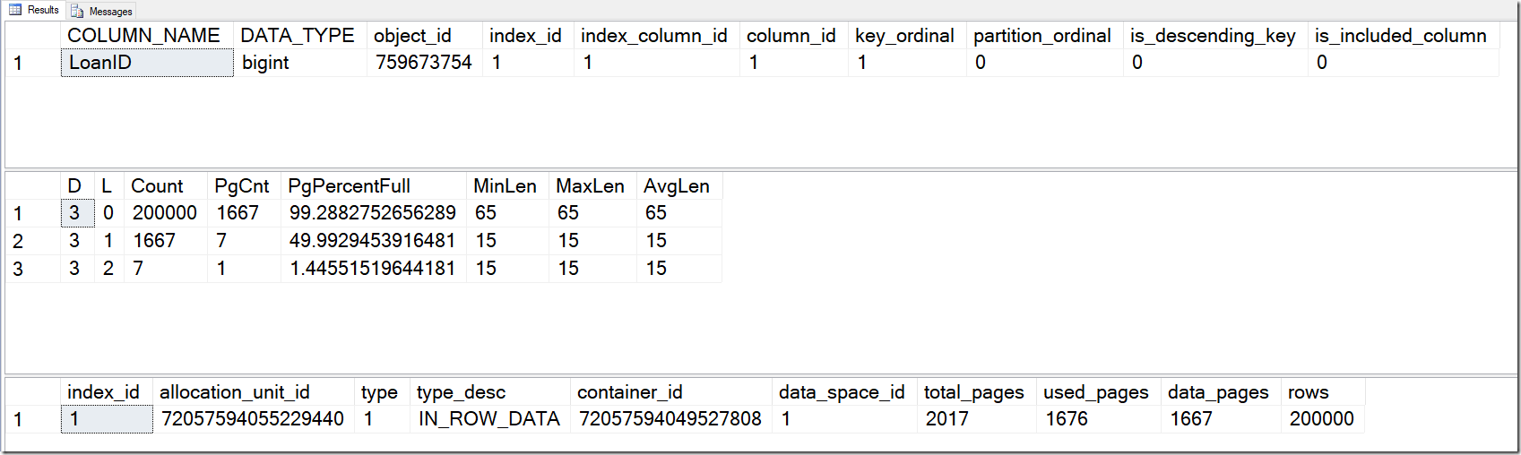The image size is (1521, 455).
Task: Click the allocation_unit_id column header
Action: tap(235, 392)
